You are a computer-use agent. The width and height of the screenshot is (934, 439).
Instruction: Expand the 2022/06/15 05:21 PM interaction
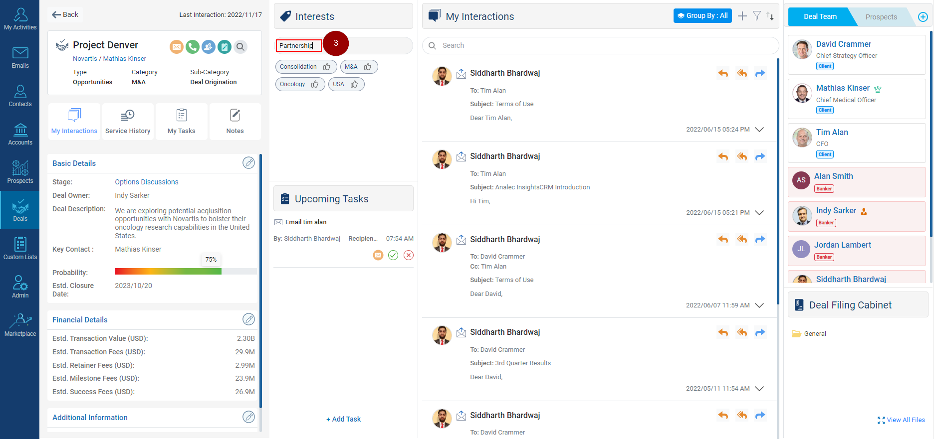[x=759, y=213]
